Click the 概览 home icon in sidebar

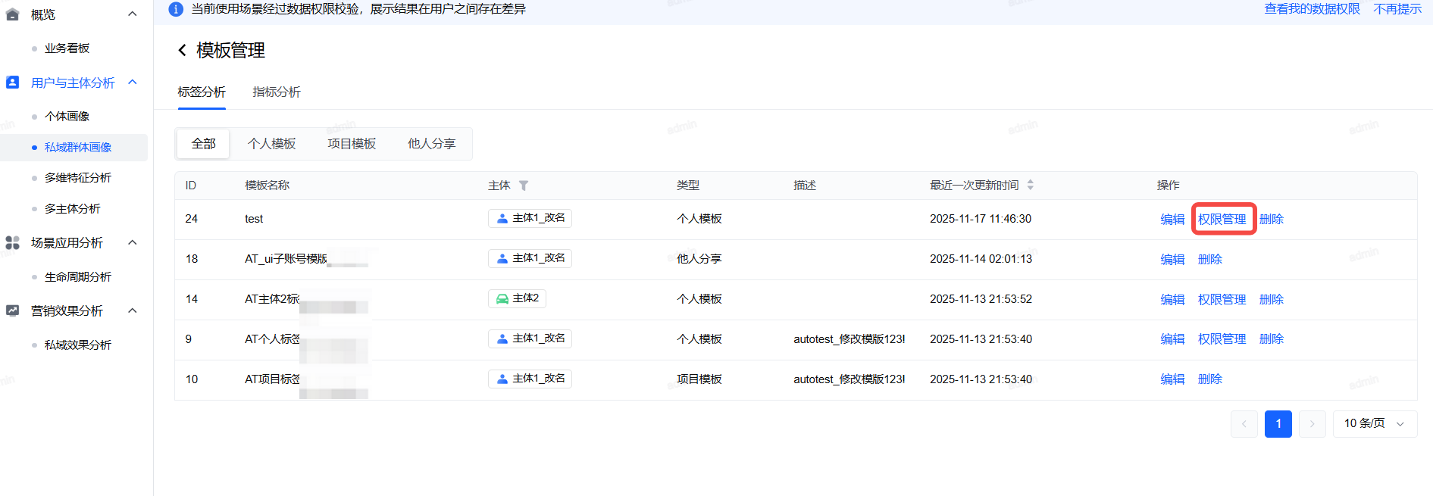tap(12, 14)
